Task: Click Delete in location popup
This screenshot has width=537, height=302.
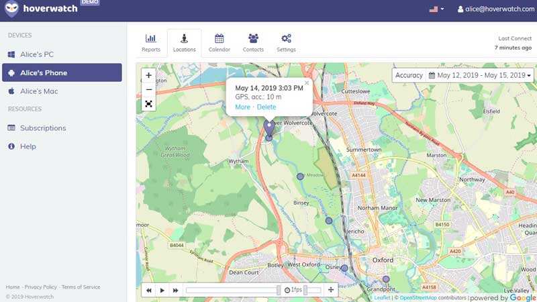Action: point(266,107)
